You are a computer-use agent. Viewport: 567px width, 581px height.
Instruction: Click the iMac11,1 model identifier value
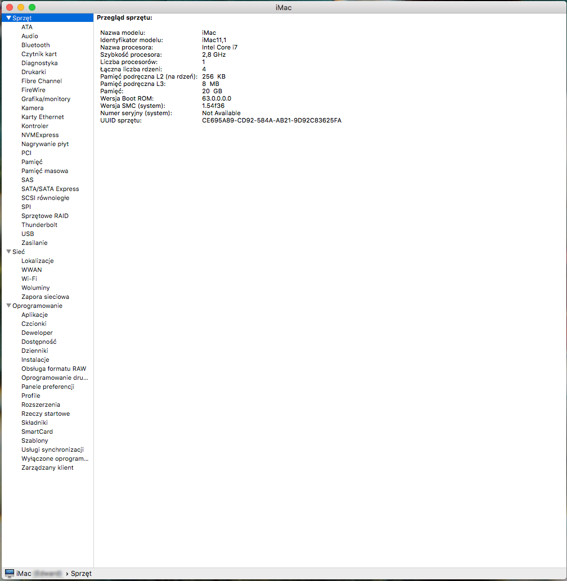tap(214, 40)
